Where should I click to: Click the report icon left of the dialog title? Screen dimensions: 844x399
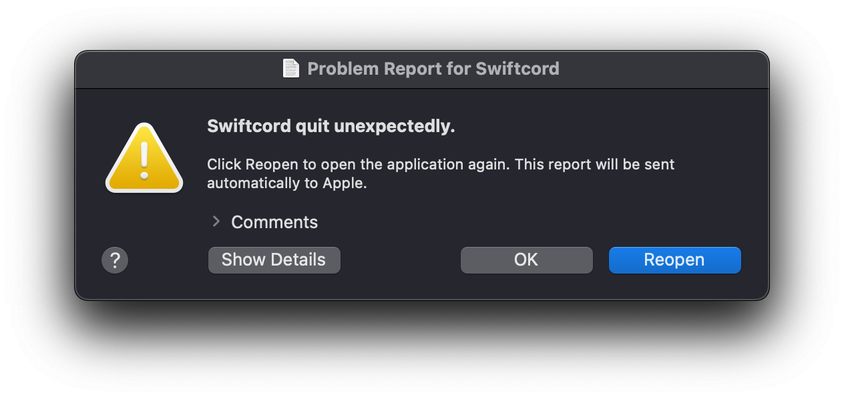pos(290,68)
